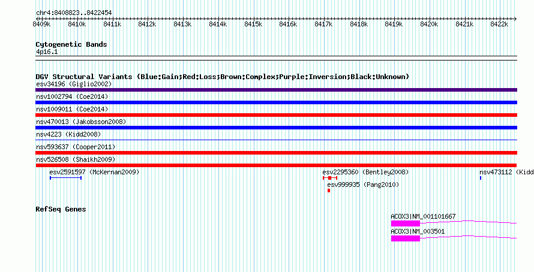Click the nsv470013 (Jakobsson2008) gain bar
The width and height of the screenshot is (534, 272).
(276, 128)
